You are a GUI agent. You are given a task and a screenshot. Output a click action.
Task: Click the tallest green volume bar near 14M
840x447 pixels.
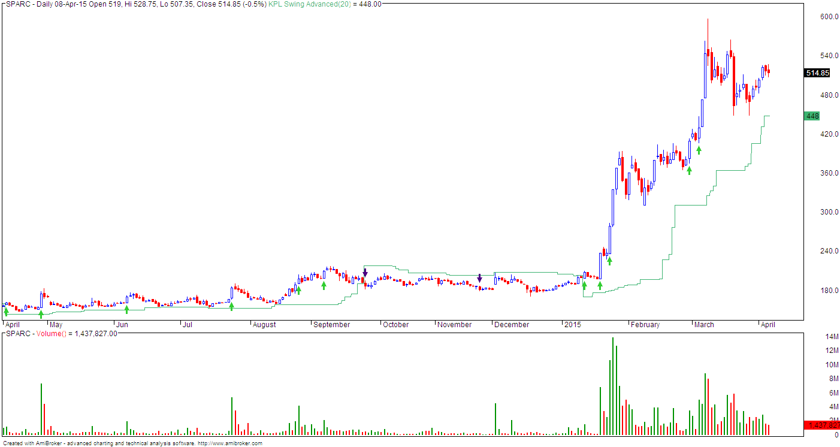point(613,386)
